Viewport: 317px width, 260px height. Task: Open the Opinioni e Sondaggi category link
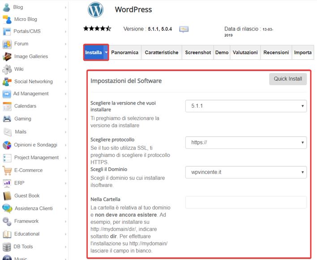[x=35, y=145]
